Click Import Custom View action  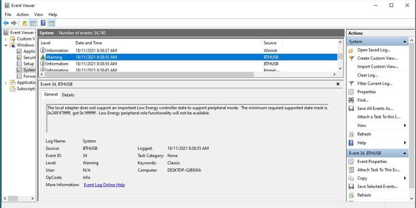click(378, 67)
